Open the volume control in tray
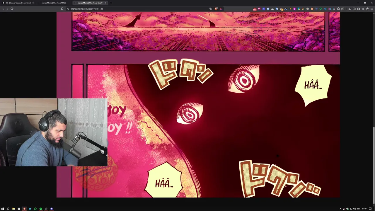 coord(354,209)
